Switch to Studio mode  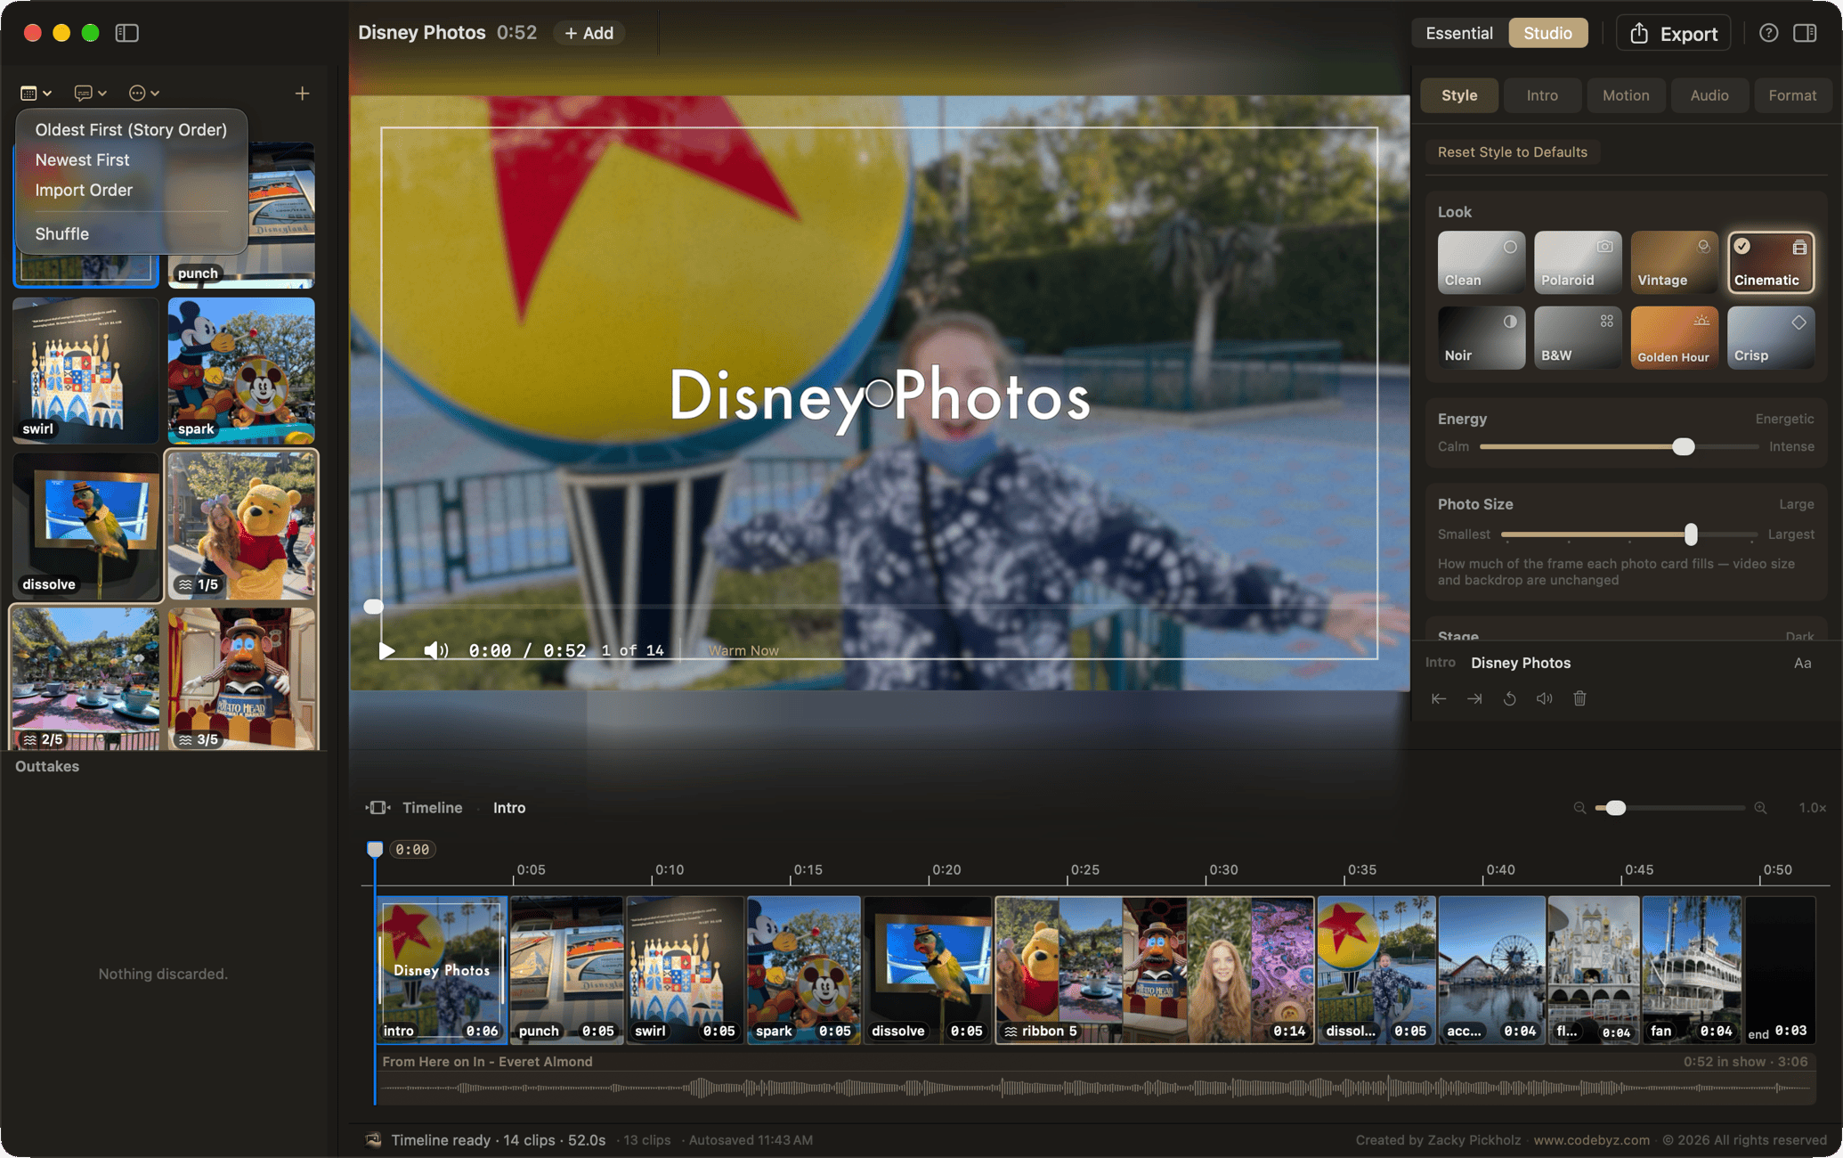(x=1547, y=33)
